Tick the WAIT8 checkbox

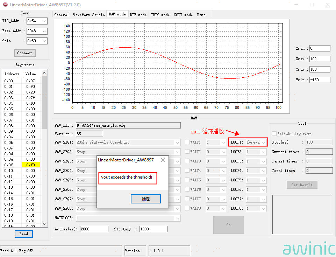[x=187, y=208]
